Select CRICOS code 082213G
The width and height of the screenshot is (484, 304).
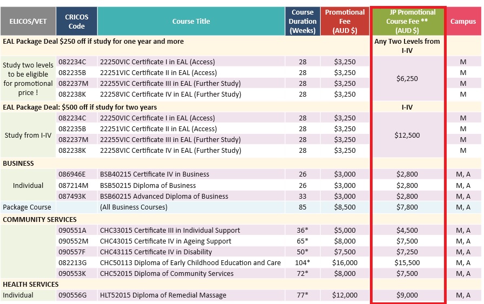tap(72, 262)
